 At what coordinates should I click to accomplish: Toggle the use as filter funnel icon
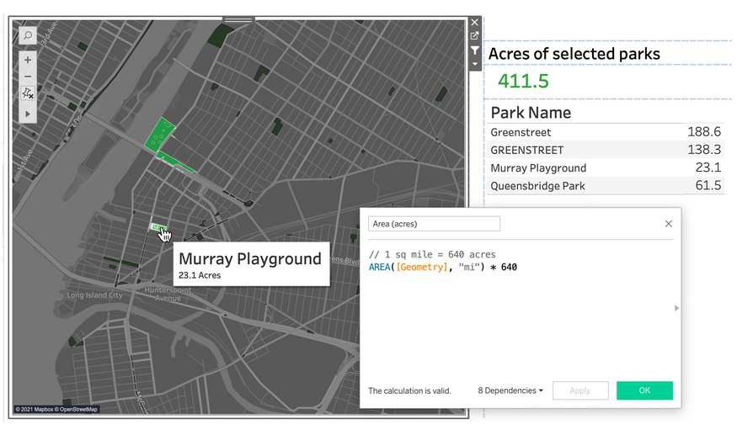[474, 50]
